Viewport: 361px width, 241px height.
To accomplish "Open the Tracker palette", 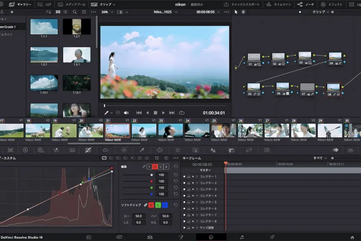I will click(178, 150).
